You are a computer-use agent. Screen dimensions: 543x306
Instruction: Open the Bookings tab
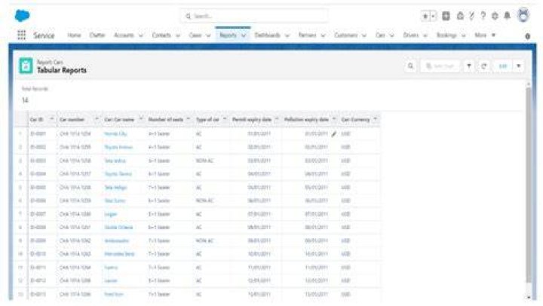click(x=446, y=35)
